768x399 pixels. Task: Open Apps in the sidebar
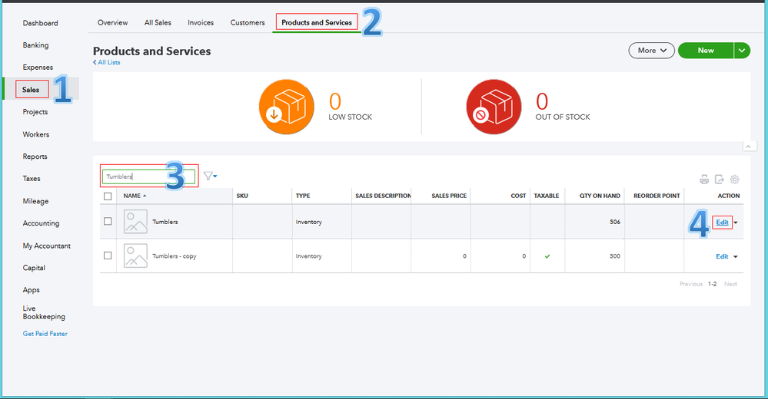coord(32,290)
